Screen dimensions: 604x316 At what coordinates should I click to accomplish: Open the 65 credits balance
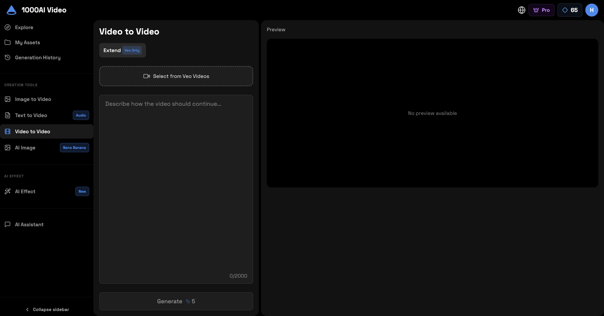(x=570, y=10)
